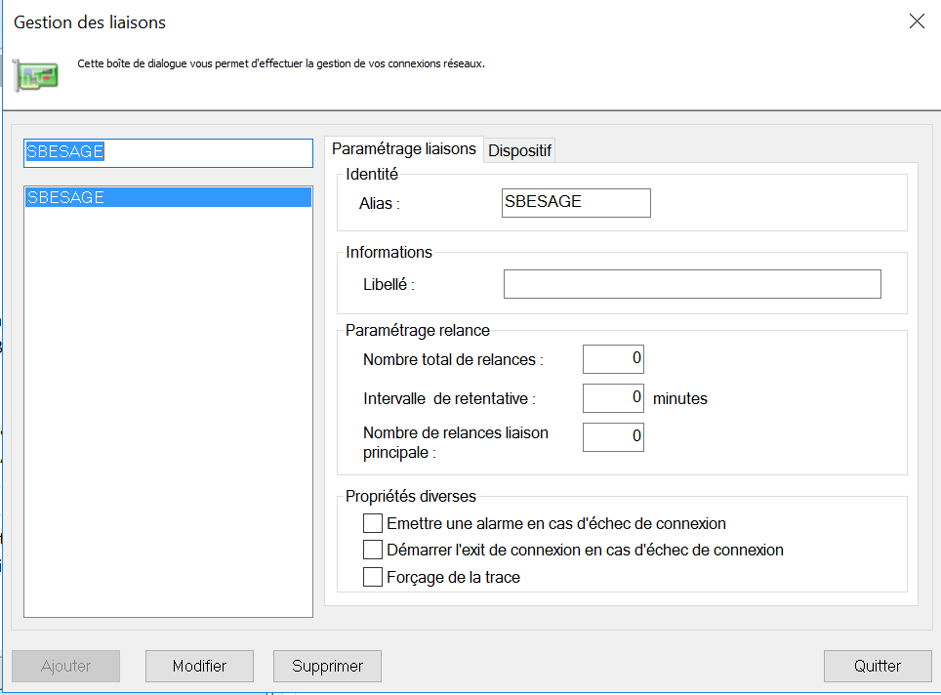Open the Paramétrage liaisons tab

(x=404, y=149)
